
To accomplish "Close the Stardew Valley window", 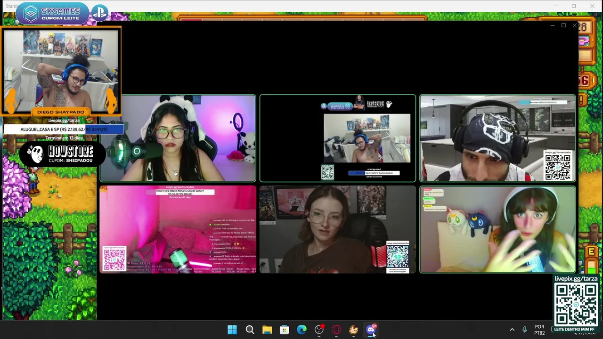I will click(592, 6).
